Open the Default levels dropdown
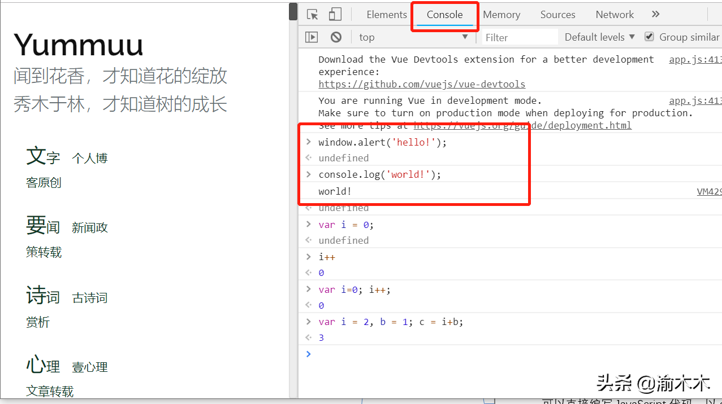Image resolution: width=722 pixels, height=404 pixels. pos(600,37)
